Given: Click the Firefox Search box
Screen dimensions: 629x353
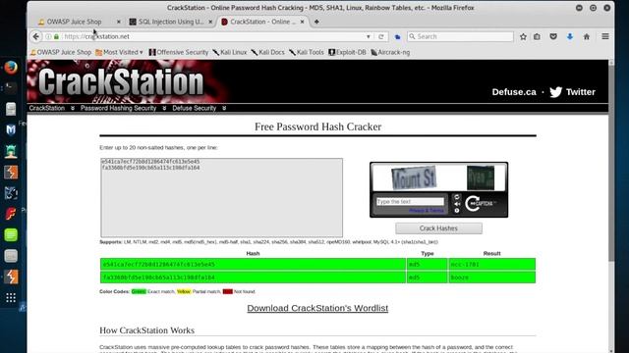Looking at the screenshot, I should (x=460, y=36).
